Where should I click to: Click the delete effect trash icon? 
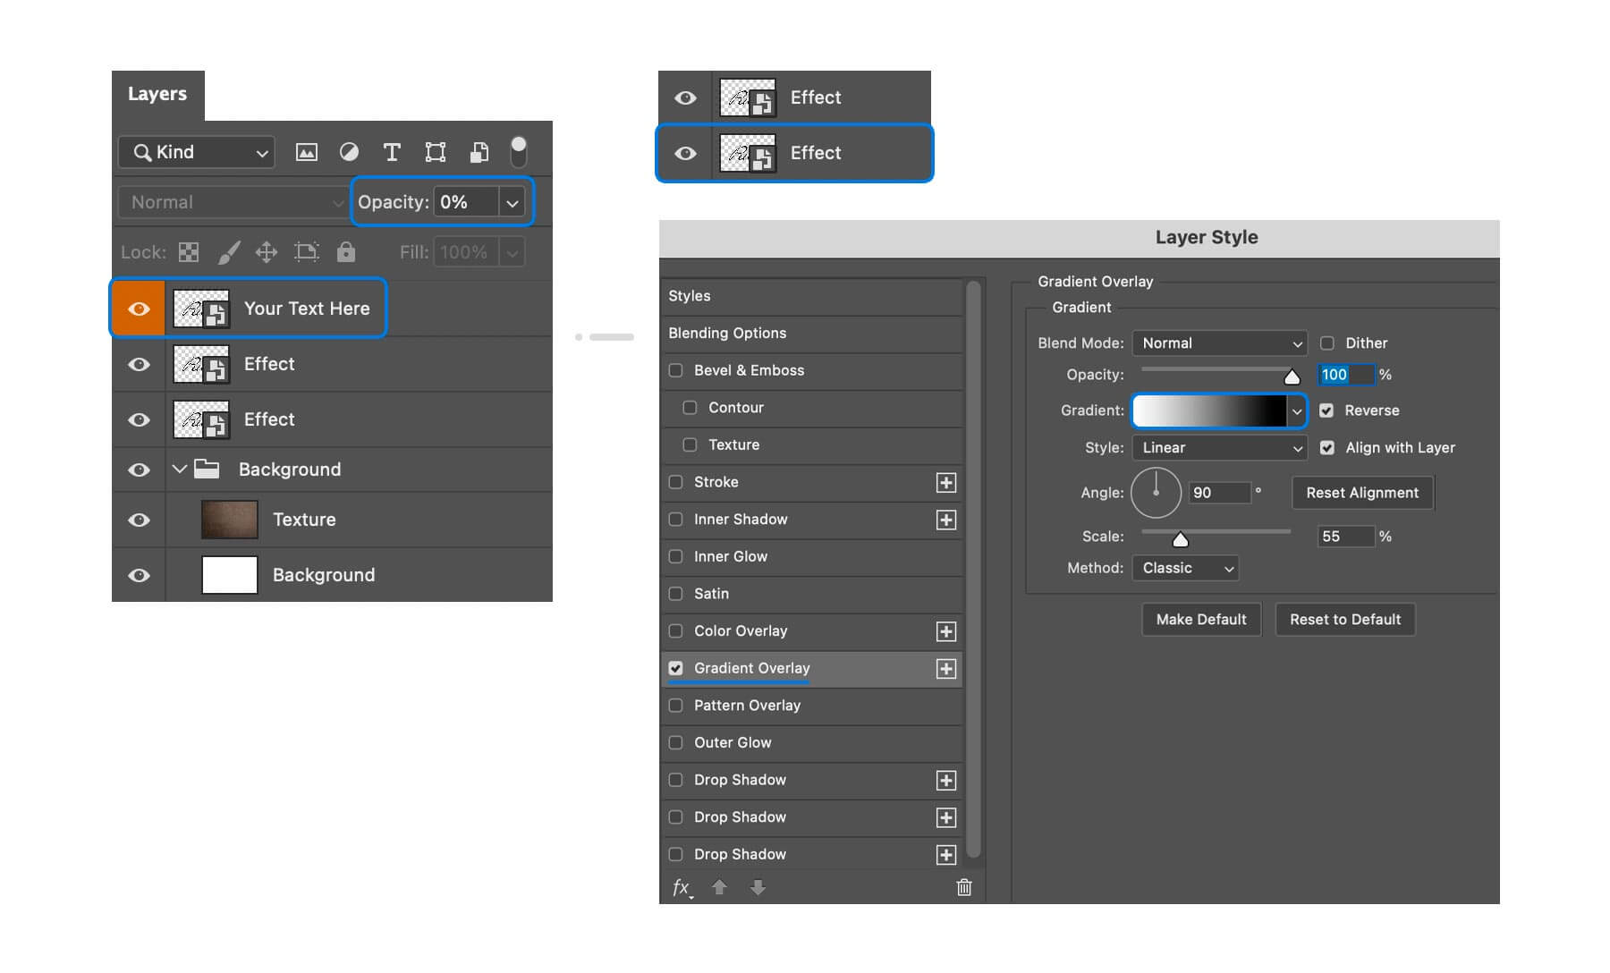tap(964, 887)
